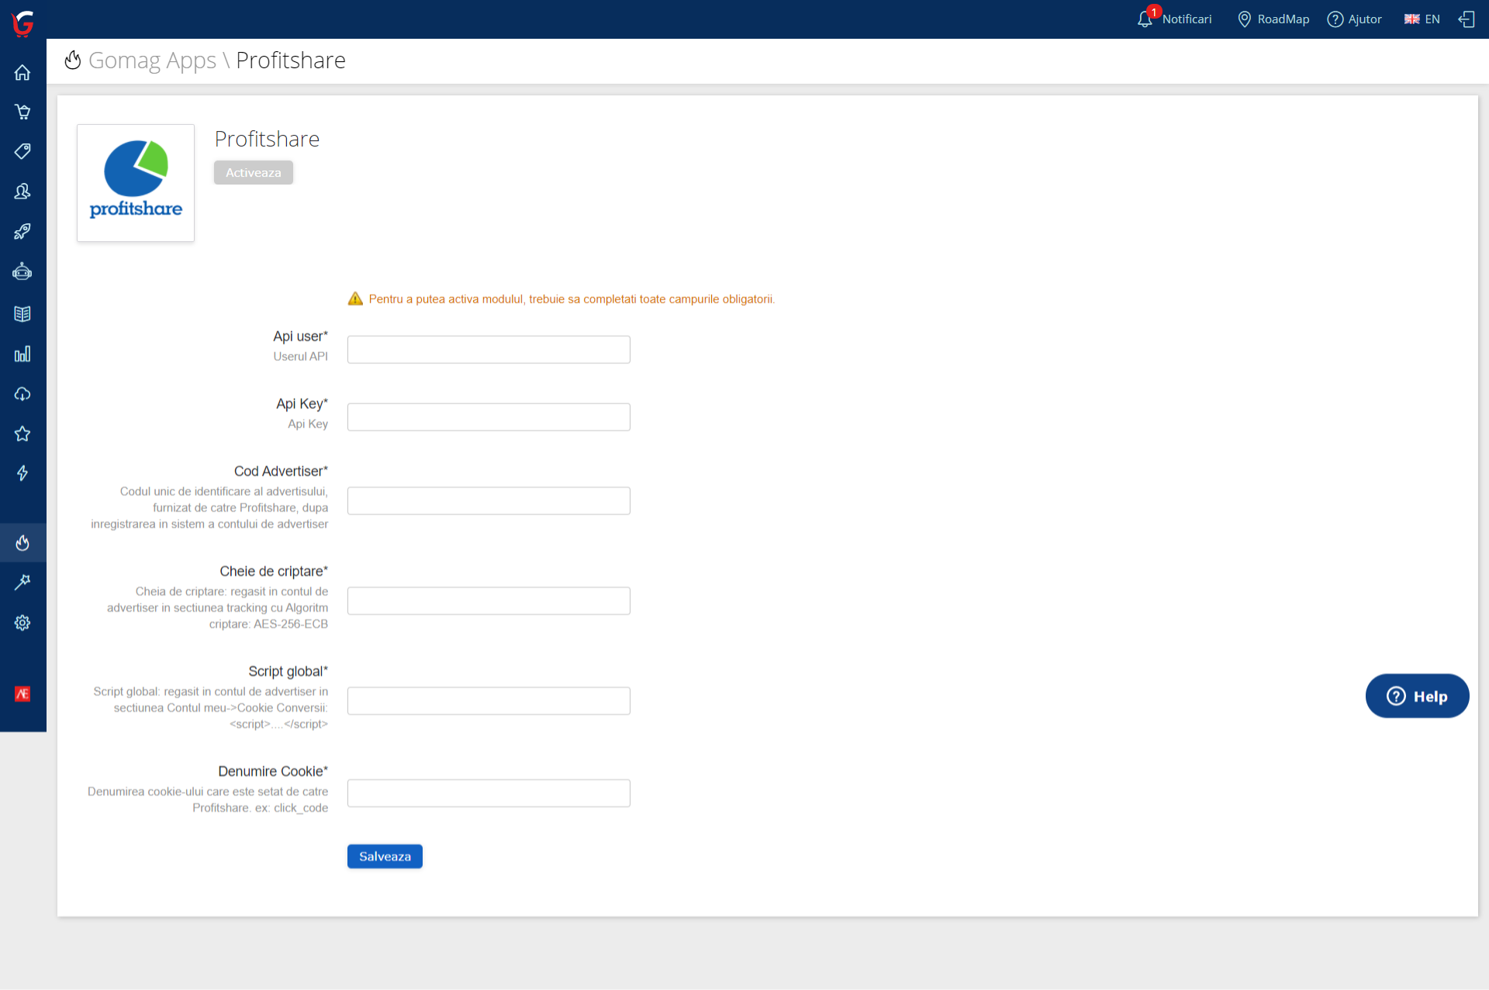Viewport: 1489px width, 990px height.
Task: Click the logout icon in top bar
Action: [1467, 19]
